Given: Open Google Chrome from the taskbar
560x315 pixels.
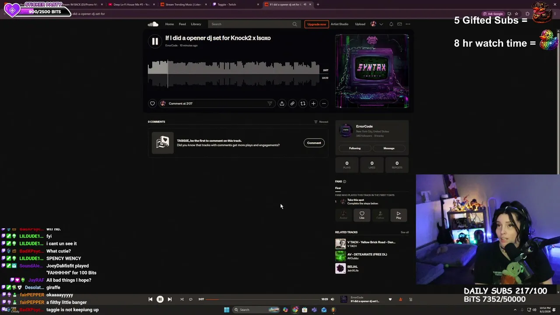Looking at the screenshot, I should click(295, 310).
